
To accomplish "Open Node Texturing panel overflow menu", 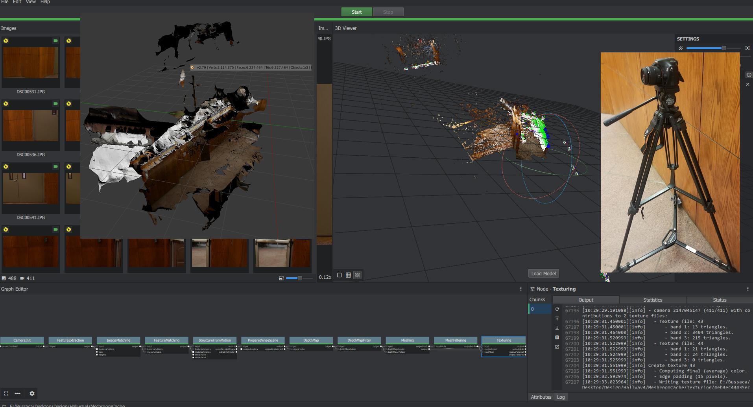I will coord(747,289).
